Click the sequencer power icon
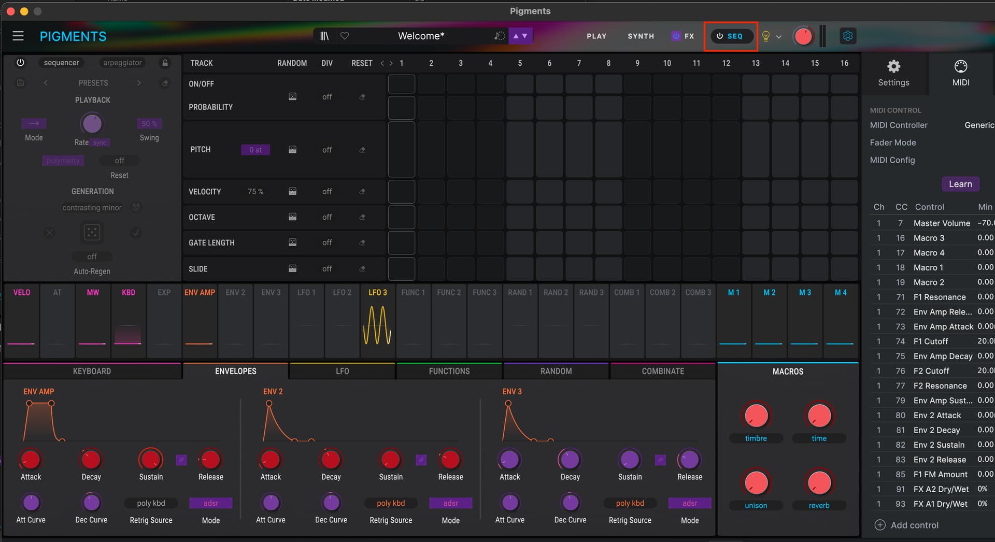This screenshot has height=542, width=995. coord(20,63)
